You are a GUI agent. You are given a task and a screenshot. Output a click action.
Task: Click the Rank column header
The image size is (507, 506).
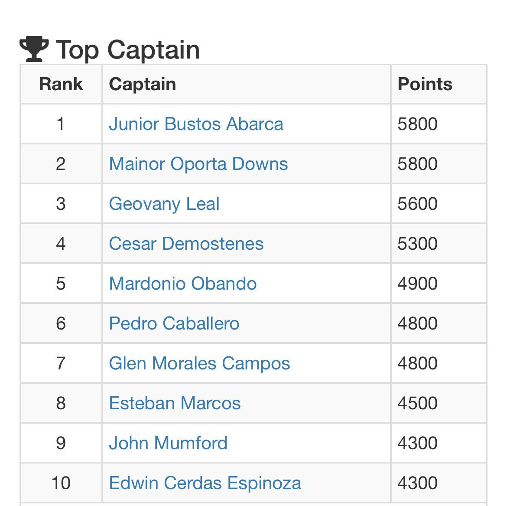61,84
